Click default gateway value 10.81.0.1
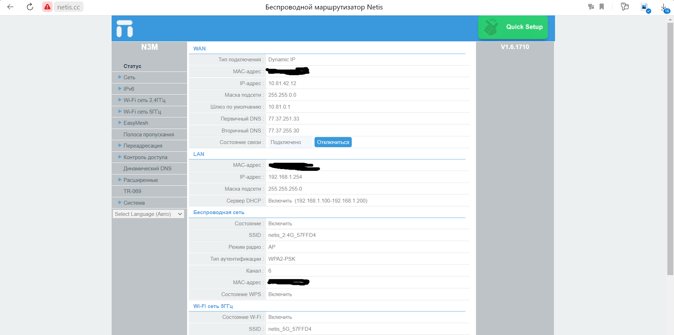This screenshot has width=674, height=335. click(x=279, y=107)
